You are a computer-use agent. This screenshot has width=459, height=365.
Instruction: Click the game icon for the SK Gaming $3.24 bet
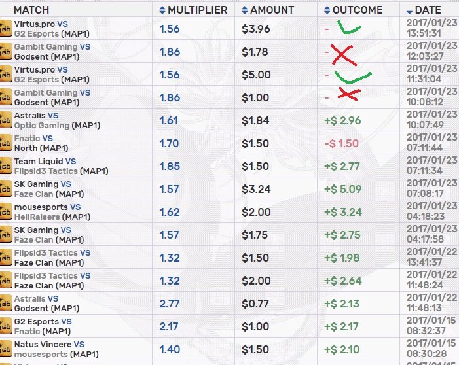5,188
